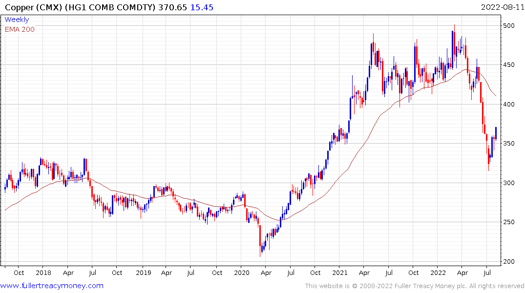Viewport: 525px width, 293px height.
Task: Click the March 2022 peak candle near 500
Action: [x=454, y=40]
